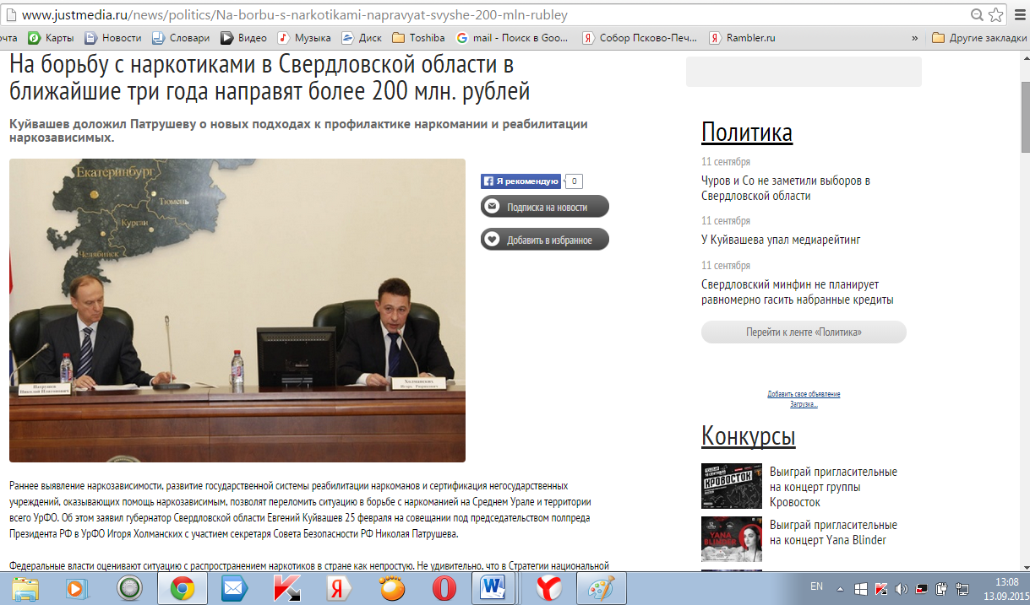
Task: Click the volume speaker tray icon
Action: (902, 588)
